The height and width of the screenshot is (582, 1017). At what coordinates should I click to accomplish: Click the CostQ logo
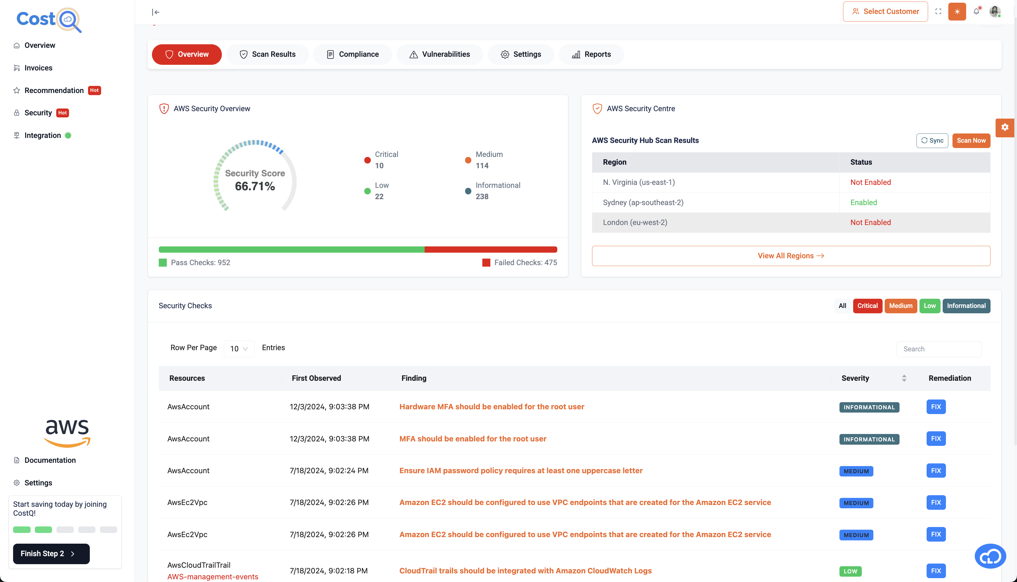point(49,19)
